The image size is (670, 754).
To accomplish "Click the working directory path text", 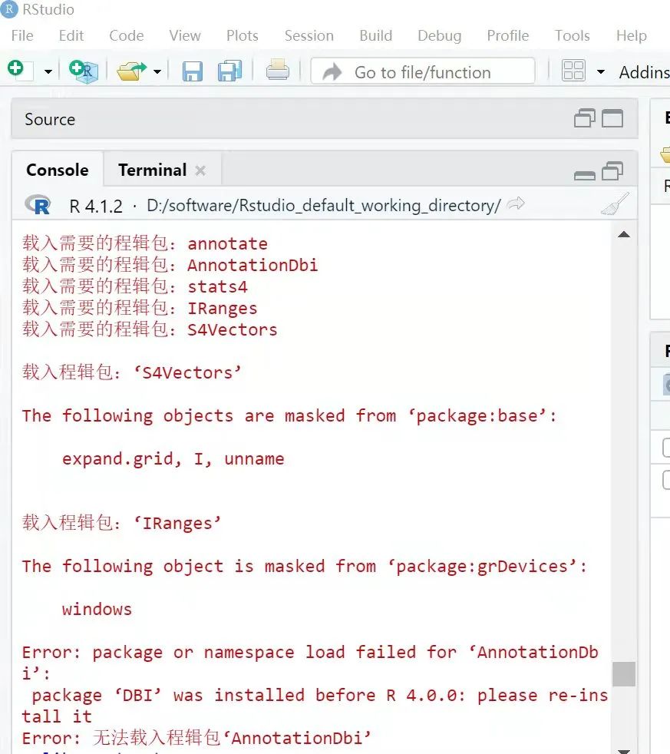I will point(324,206).
